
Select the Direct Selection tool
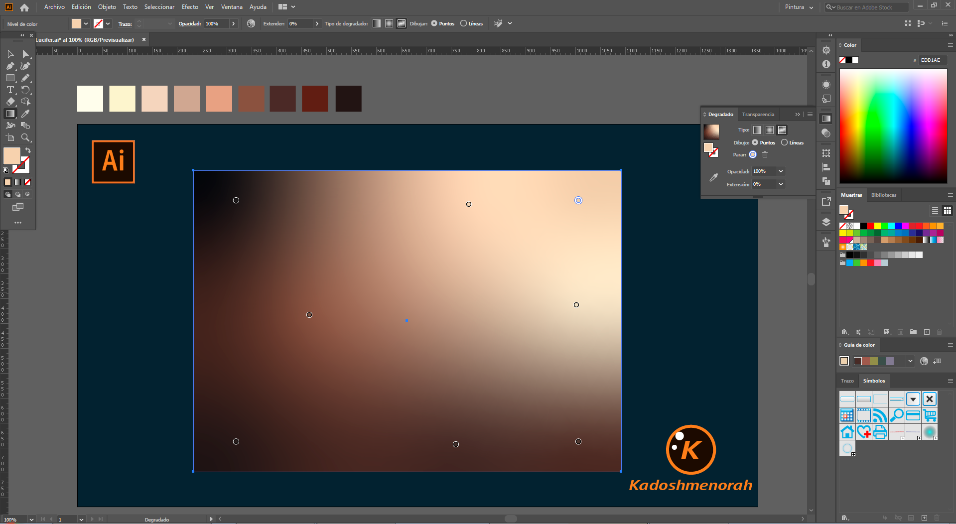click(25, 54)
